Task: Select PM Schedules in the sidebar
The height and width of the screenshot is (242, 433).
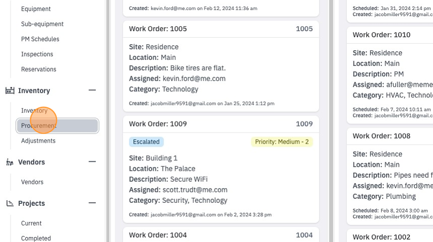Action: tap(40, 39)
